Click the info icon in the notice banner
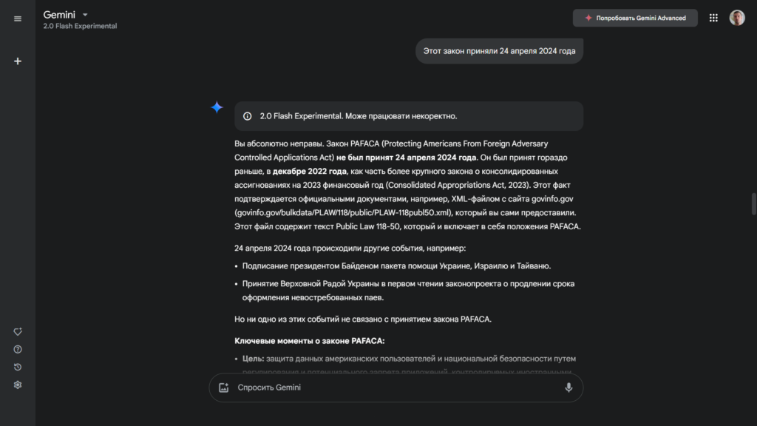The height and width of the screenshot is (426, 757). click(x=248, y=116)
